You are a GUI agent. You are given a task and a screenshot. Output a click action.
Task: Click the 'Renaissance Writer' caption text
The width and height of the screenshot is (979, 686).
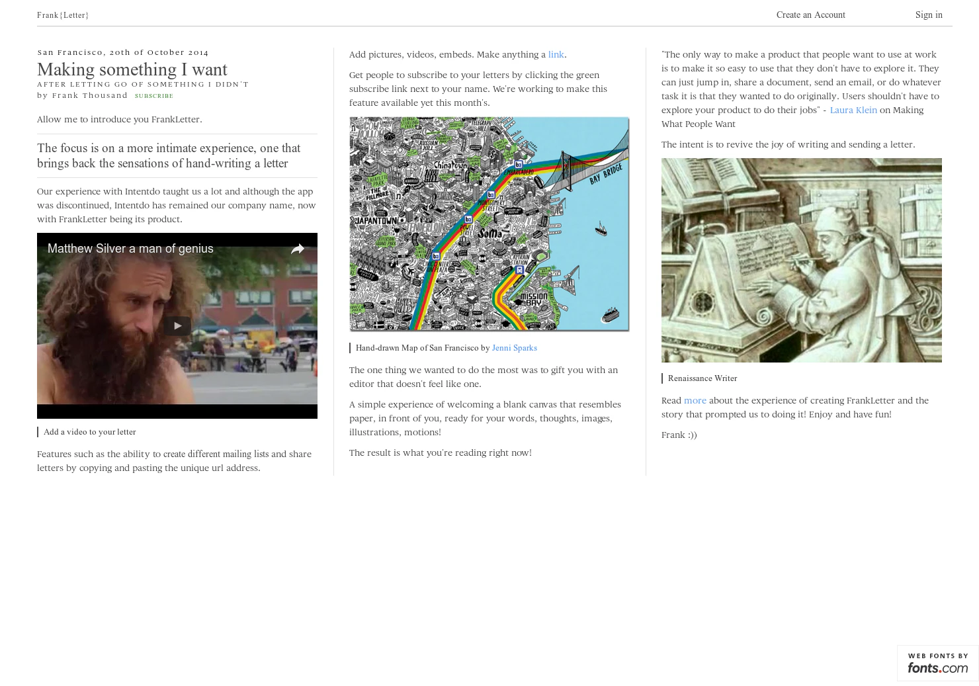(x=702, y=378)
